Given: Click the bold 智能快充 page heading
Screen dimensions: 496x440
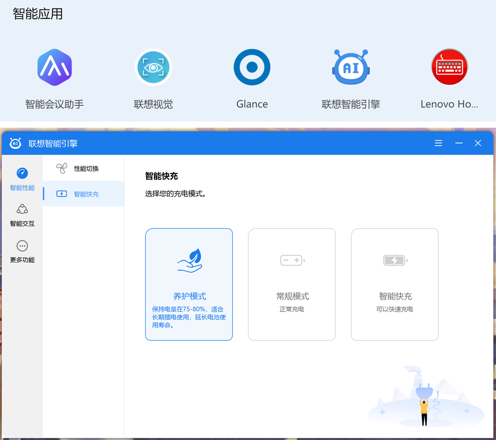Looking at the screenshot, I should 161,176.
